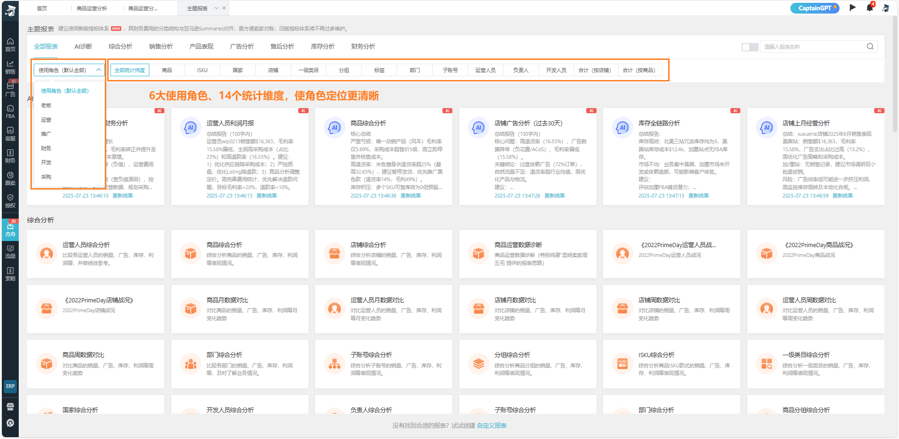Click the AI icon of 运营人员利润月报 card
The width and height of the screenshot is (899, 439).
(x=191, y=127)
